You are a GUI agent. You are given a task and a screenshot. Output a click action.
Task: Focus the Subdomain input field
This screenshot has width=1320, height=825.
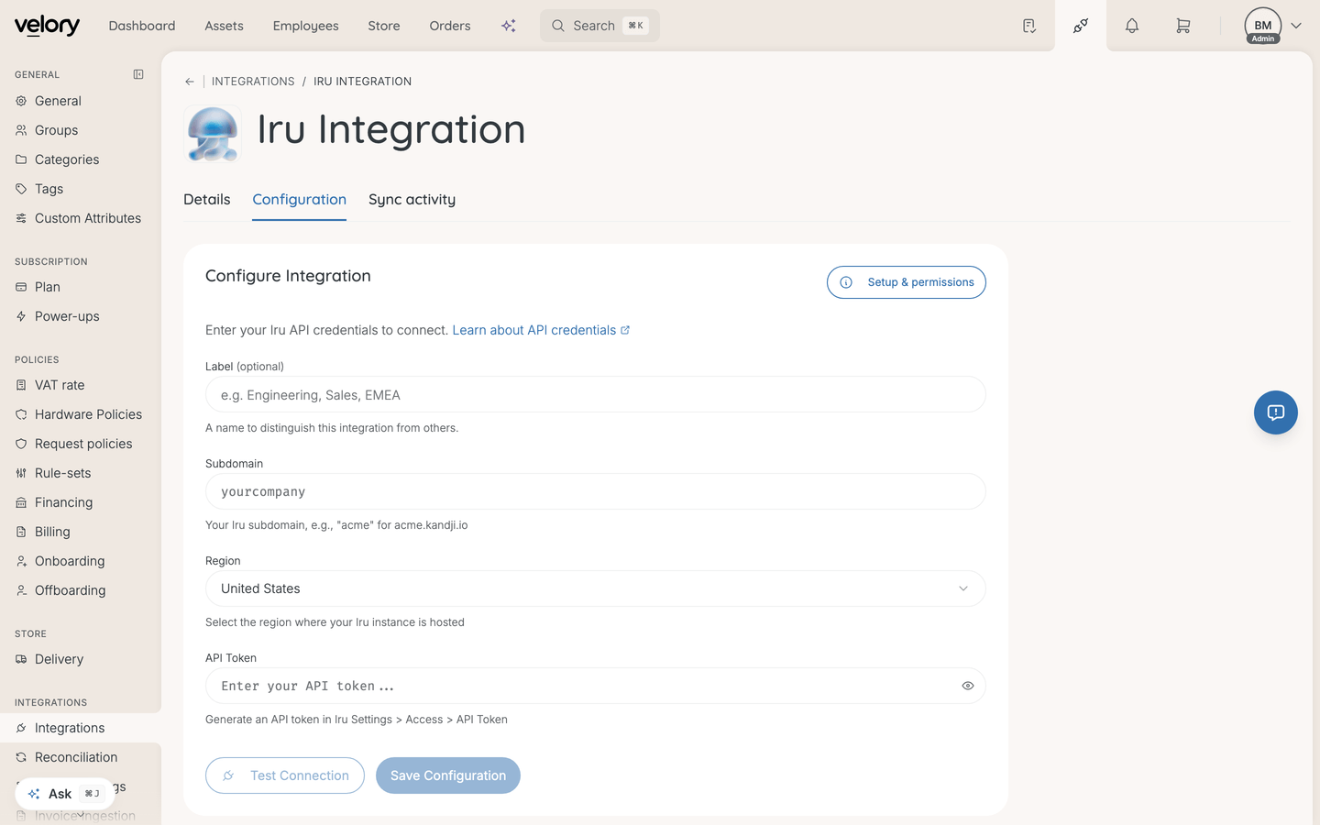pyautogui.click(x=596, y=491)
